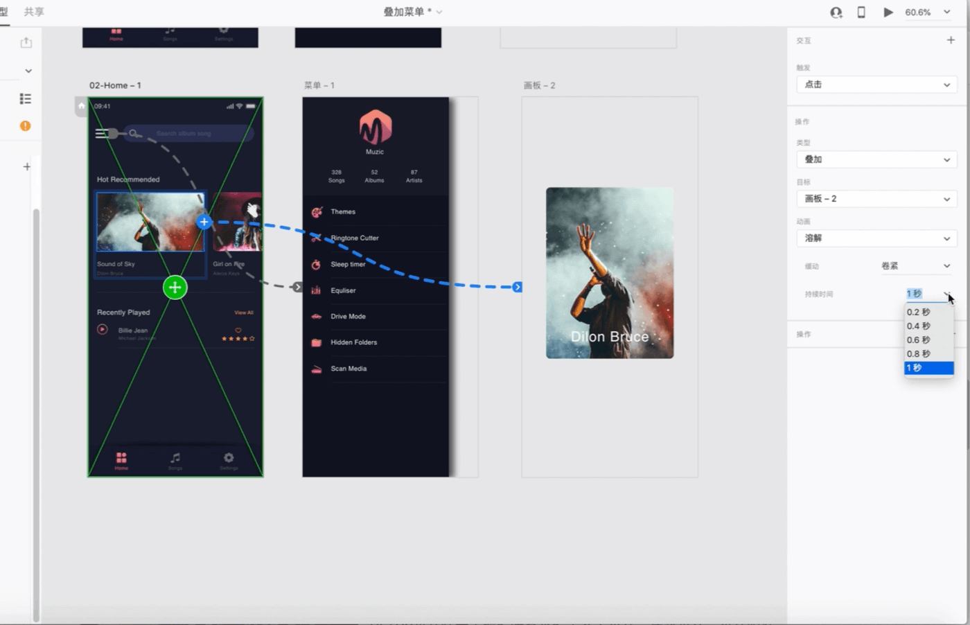This screenshot has width=970, height=625.
Task: Click the orange warning icon
Action: [26, 125]
